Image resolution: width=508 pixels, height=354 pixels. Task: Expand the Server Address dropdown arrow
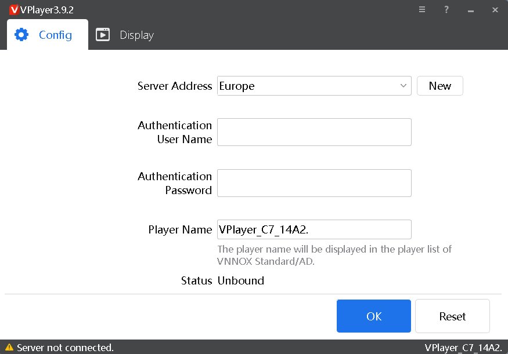pyautogui.click(x=403, y=86)
